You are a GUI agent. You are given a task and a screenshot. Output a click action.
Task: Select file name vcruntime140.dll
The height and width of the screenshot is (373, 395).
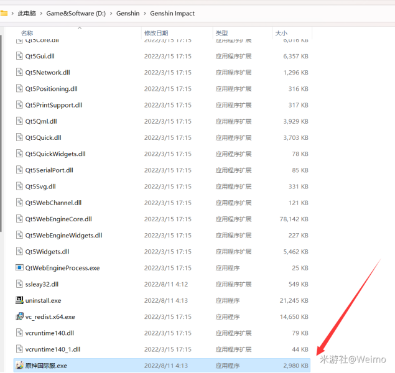click(x=50, y=333)
